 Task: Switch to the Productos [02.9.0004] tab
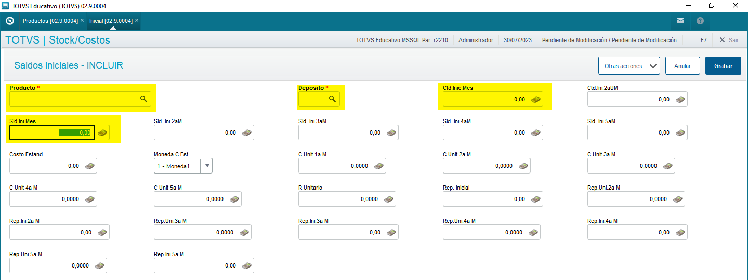point(50,21)
